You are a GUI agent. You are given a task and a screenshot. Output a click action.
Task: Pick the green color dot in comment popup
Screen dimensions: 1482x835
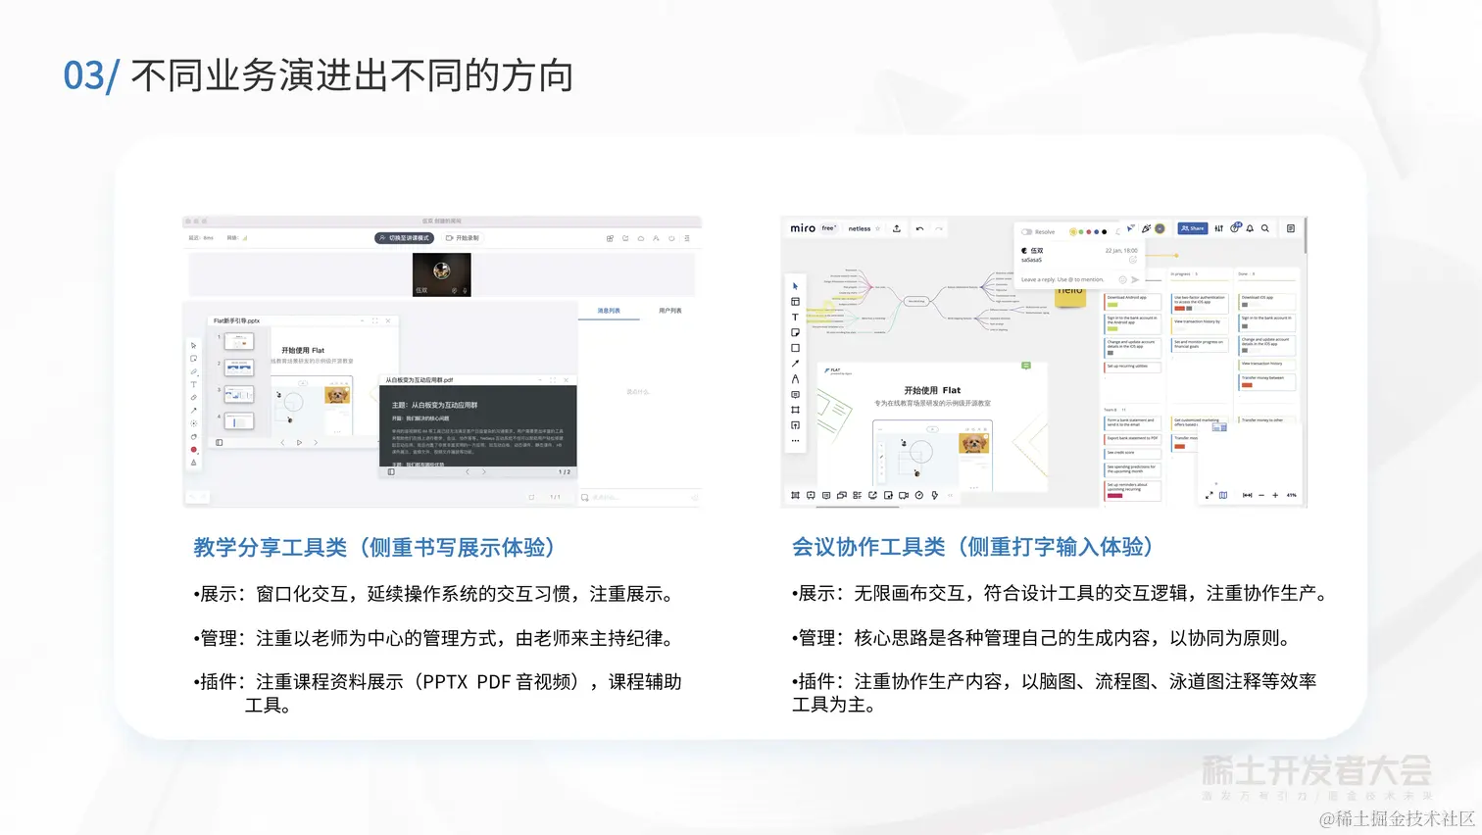1081,232
